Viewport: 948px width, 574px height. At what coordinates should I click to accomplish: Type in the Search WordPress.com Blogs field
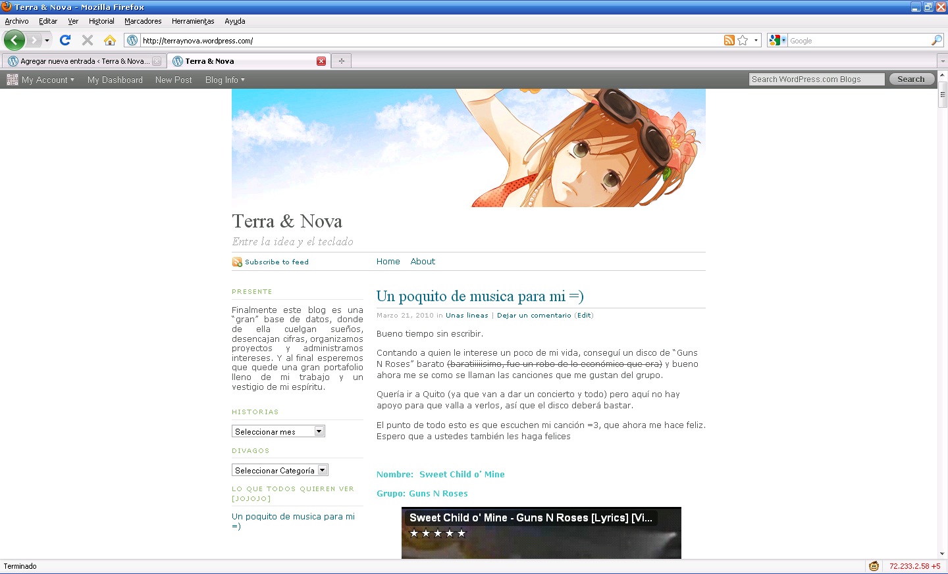click(816, 79)
